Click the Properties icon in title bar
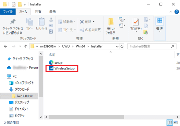Viewport: 180px width, 126px height. tap(14, 4)
